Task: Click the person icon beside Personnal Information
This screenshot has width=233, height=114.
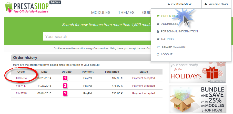Action: coord(158,31)
